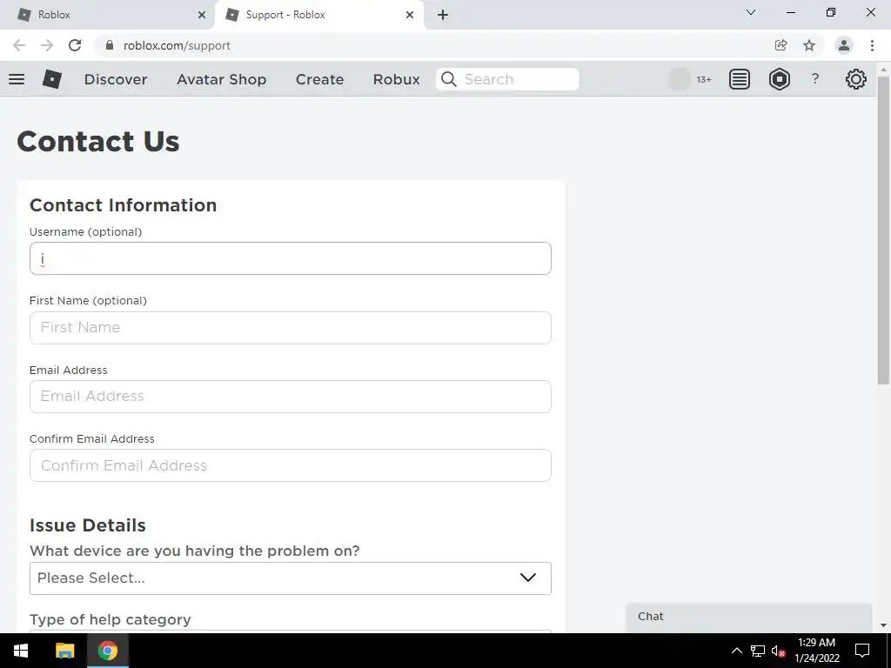
Task: Expand the device Please Select dropdown
Action: 291,578
